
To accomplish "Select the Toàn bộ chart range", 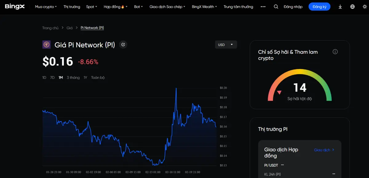I will click(98, 78).
